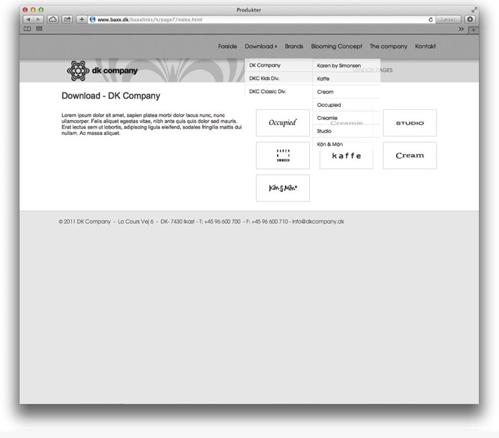Choose Karen by Simonsen from flyout

click(347, 66)
